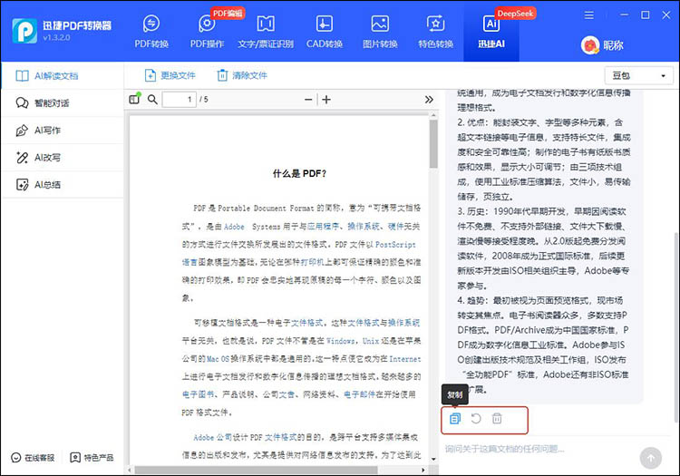
Task: Switch to the CAD转换 tab
Action: (325, 31)
